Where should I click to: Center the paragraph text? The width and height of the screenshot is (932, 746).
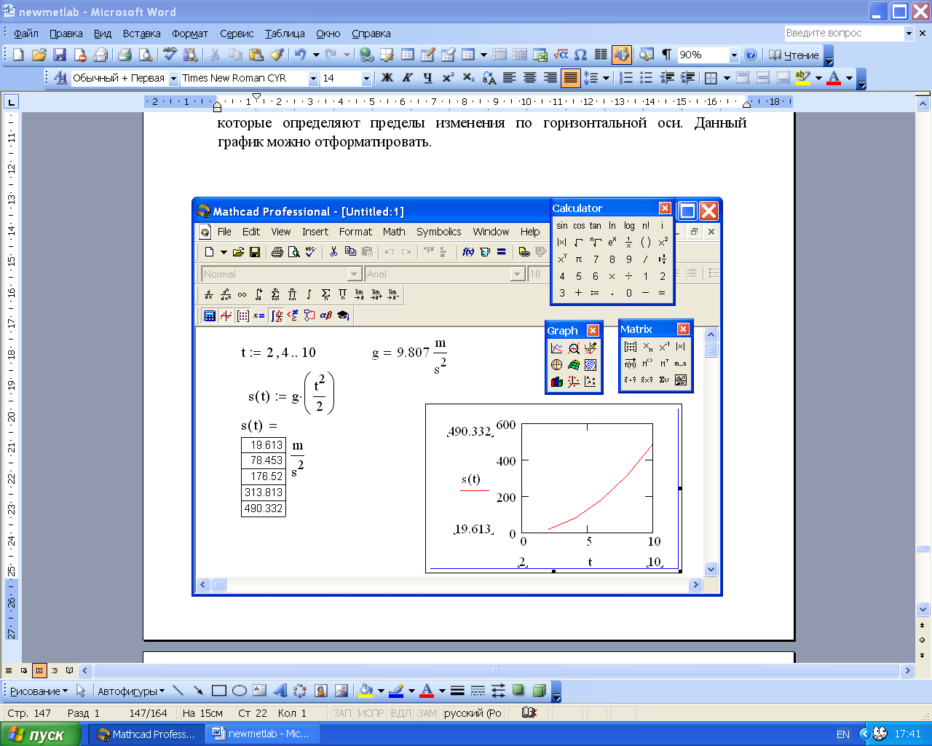(x=529, y=78)
